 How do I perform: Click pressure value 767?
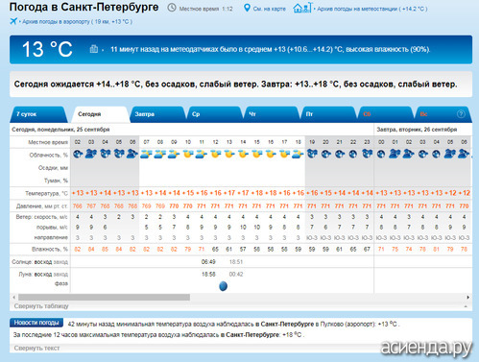[91, 206]
